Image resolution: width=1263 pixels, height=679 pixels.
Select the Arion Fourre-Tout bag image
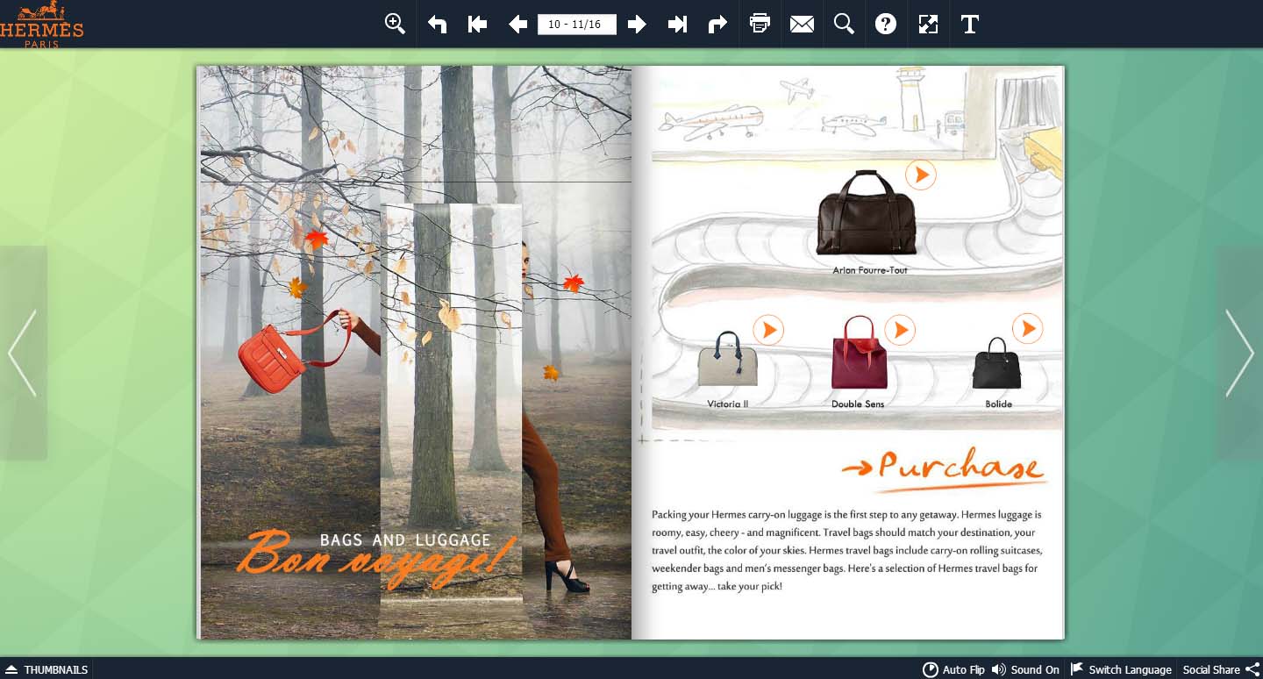coord(867,213)
